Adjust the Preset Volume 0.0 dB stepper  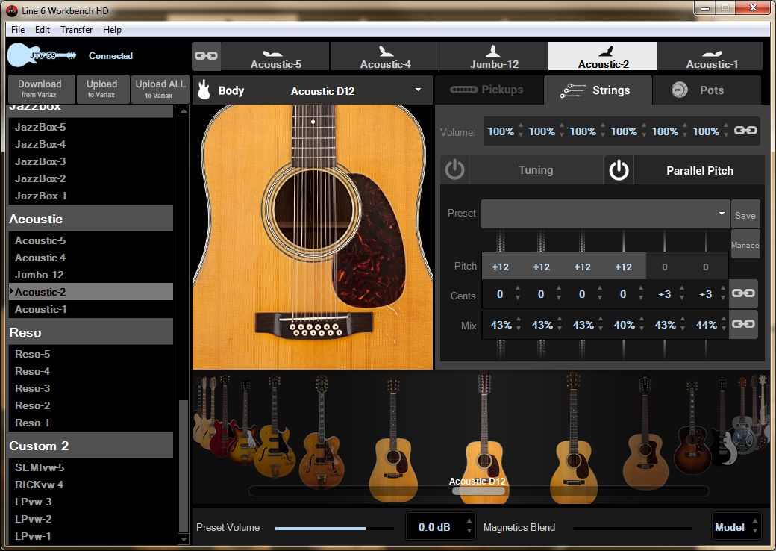click(469, 526)
